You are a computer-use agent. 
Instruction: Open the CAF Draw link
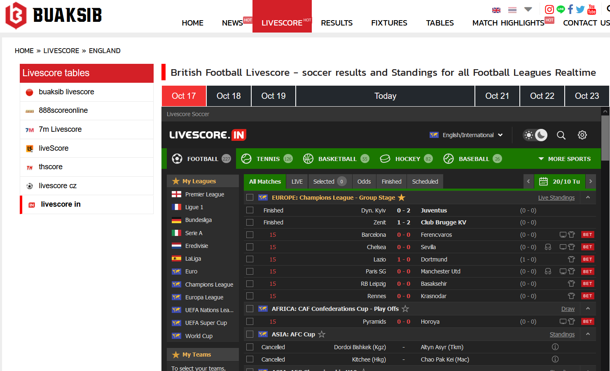tap(568, 309)
